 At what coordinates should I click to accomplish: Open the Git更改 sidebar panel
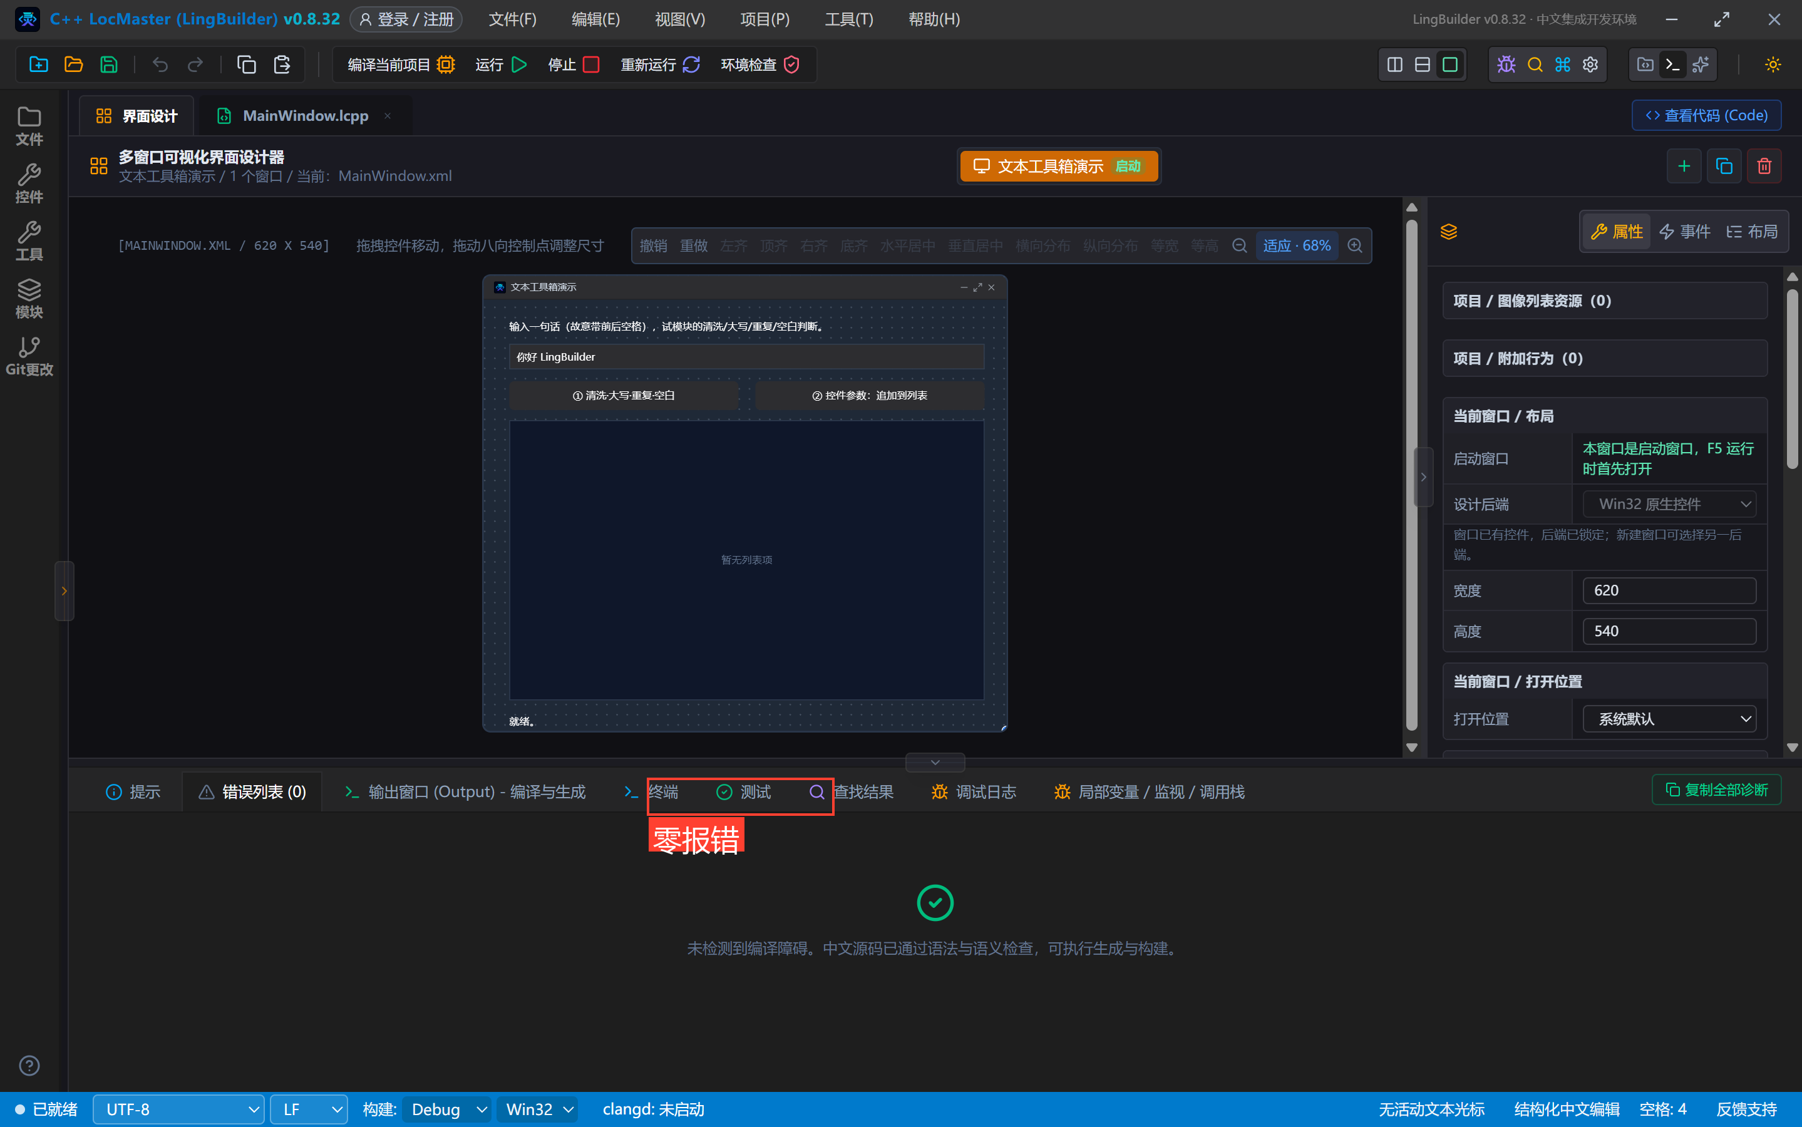tap(29, 356)
